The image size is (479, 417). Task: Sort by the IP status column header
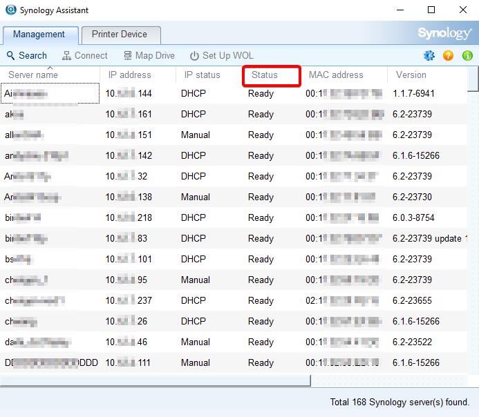tap(209, 75)
